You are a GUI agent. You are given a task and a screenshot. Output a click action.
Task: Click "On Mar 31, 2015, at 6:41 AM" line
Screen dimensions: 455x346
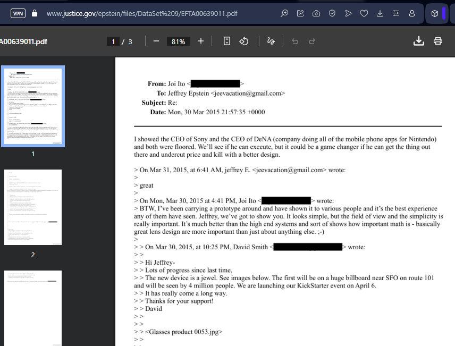(x=240, y=170)
